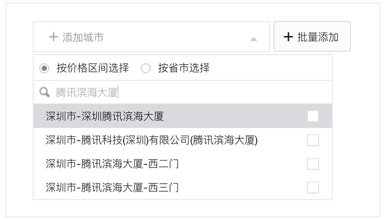Enable the checkbox for 腾讯滨海大厦-西三门

tap(313, 188)
